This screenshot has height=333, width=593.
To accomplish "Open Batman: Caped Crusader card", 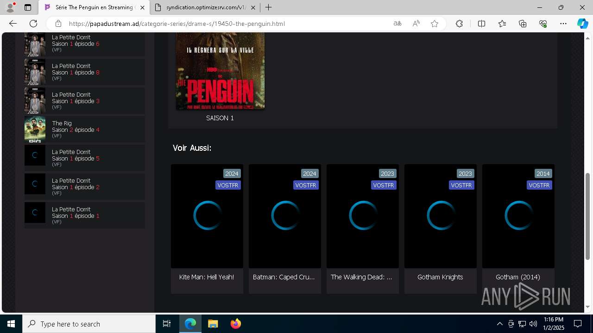I will [x=285, y=229].
